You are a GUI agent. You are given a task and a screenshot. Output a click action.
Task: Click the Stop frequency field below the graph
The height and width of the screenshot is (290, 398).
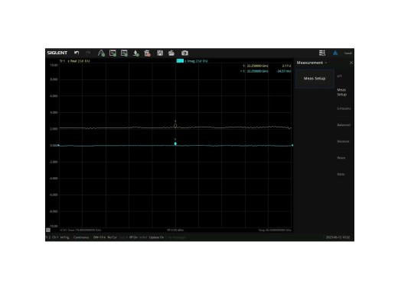275,230
